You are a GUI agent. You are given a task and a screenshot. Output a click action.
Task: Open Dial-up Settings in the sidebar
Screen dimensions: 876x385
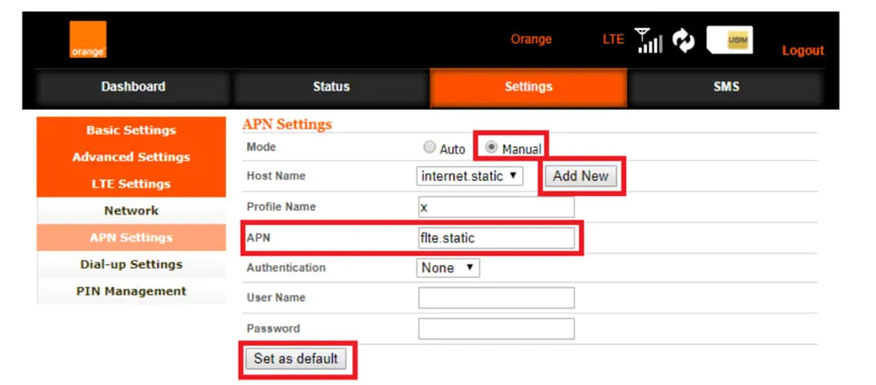[x=132, y=264]
